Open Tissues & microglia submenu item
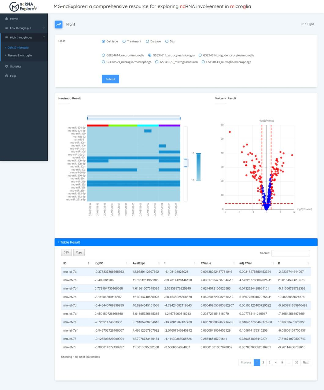Screen dimensions: 324x390 click(20, 55)
